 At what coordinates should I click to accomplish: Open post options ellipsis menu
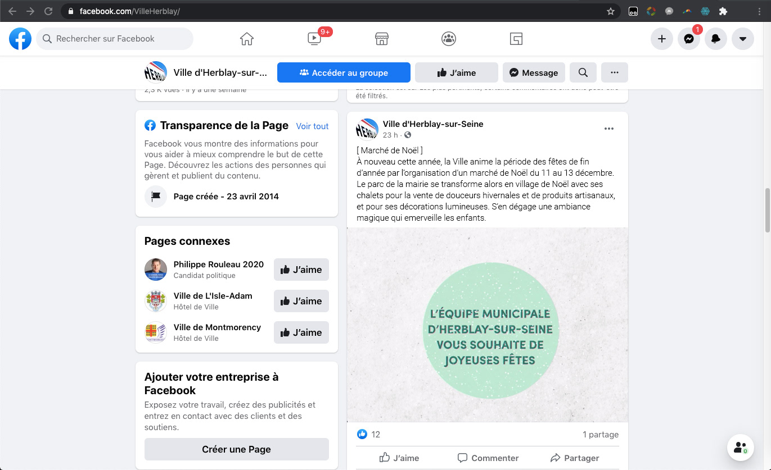click(x=609, y=129)
